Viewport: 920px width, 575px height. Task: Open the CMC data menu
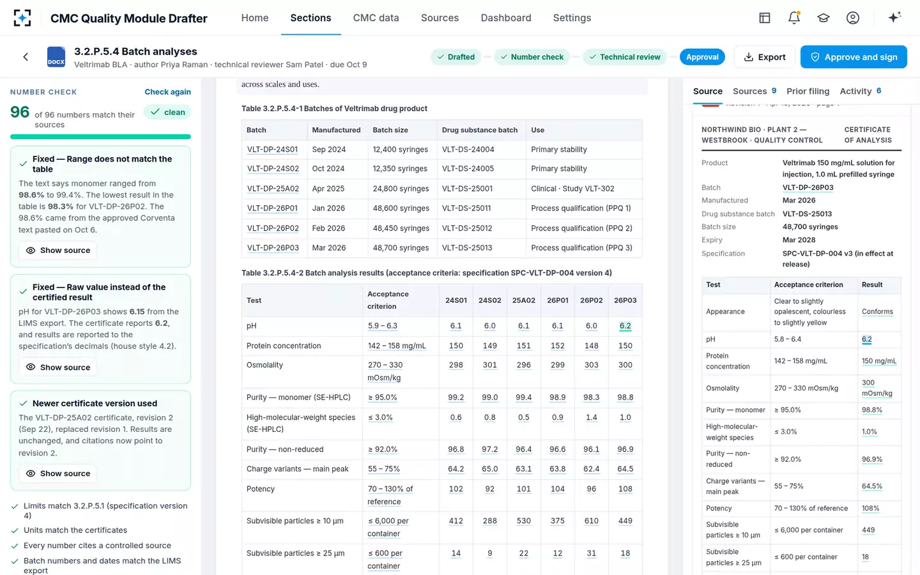click(x=376, y=18)
